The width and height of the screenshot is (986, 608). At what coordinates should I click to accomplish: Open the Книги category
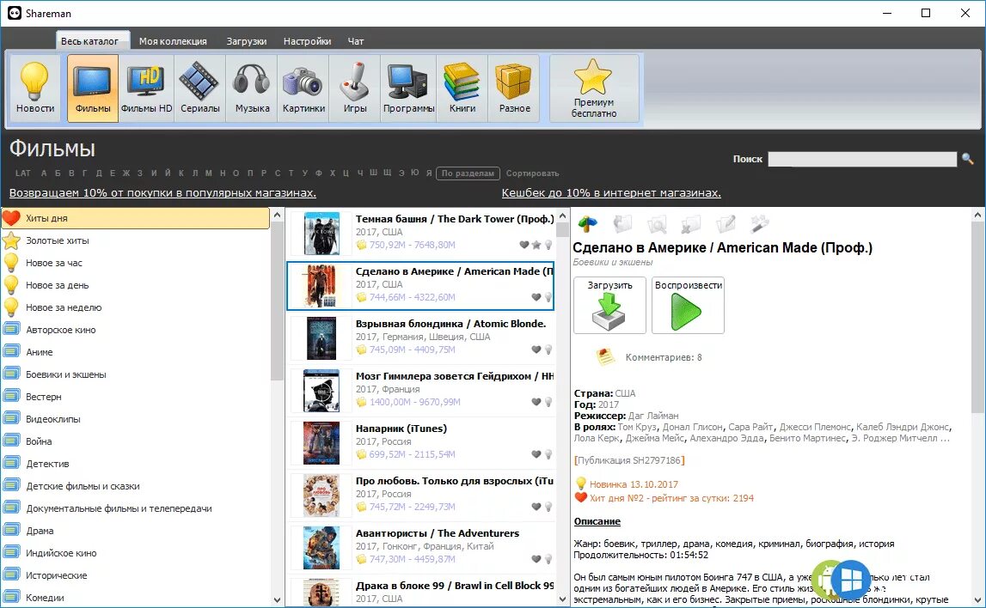pyautogui.click(x=462, y=88)
